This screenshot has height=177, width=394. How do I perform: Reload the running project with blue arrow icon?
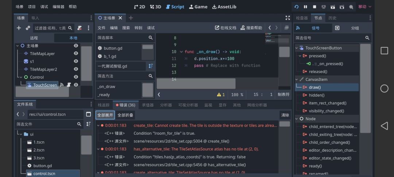(297, 7)
